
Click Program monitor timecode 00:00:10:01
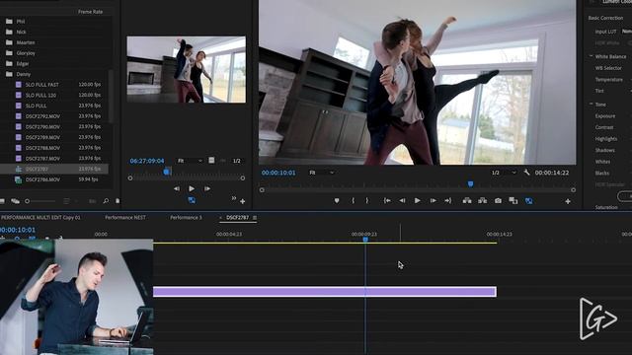[278, 173]
